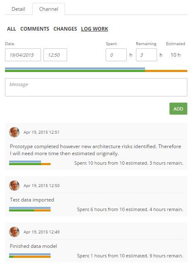Filter by COMMENTS
The image size is (196, 264).
pyautogui.click(x=34, y=29)
